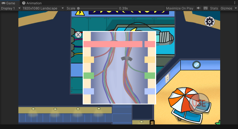
Task: Select the left green wire terminal
Action: 89,76
